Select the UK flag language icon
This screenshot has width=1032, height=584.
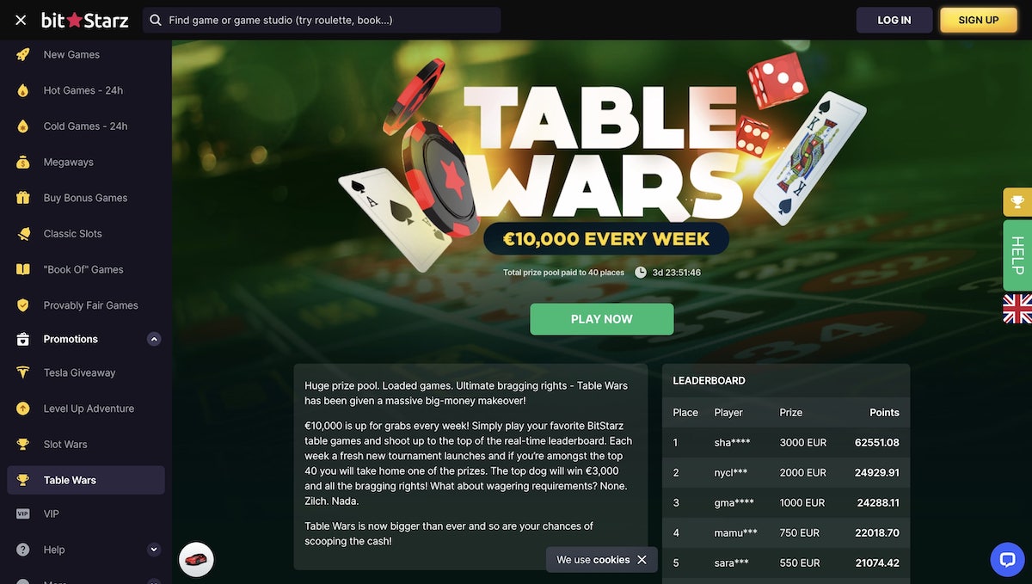(1017, 309)
